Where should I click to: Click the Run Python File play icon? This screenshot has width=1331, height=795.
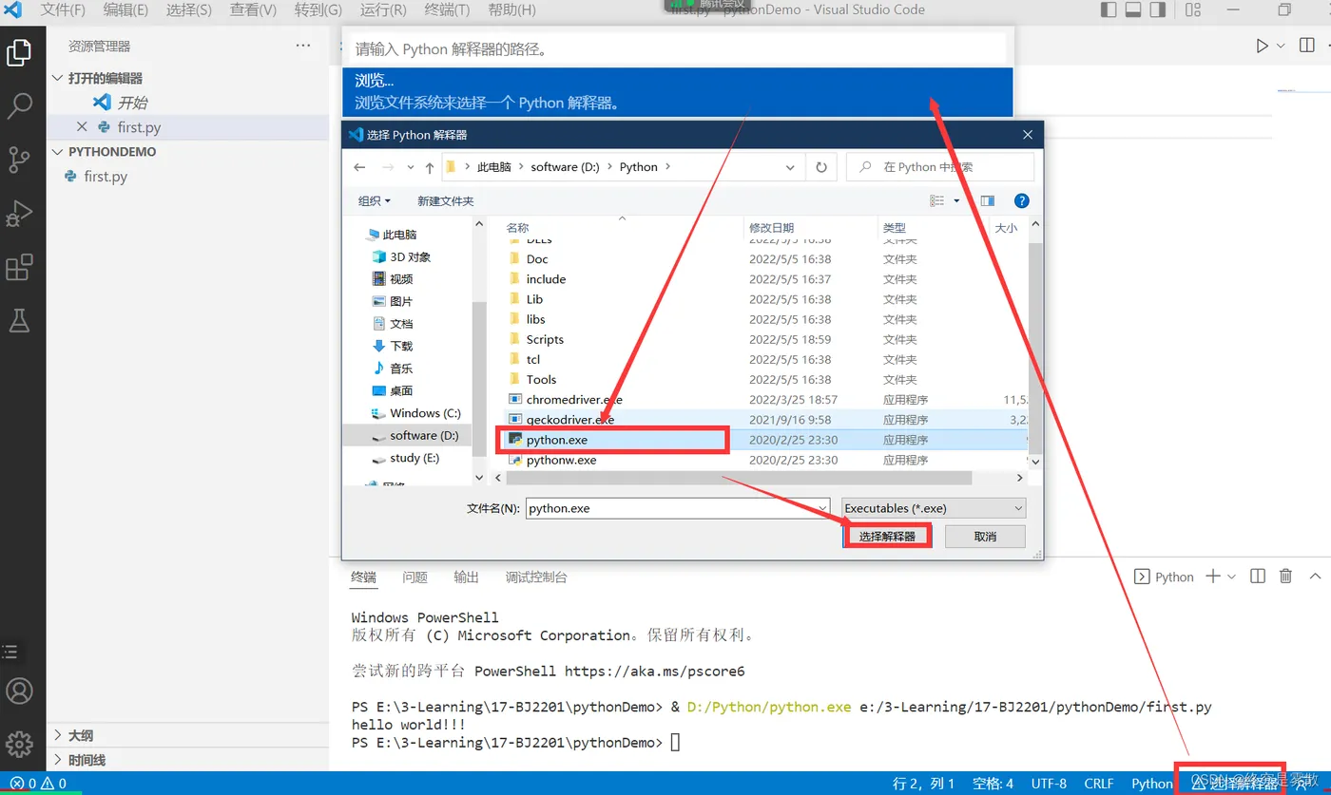1262,46
